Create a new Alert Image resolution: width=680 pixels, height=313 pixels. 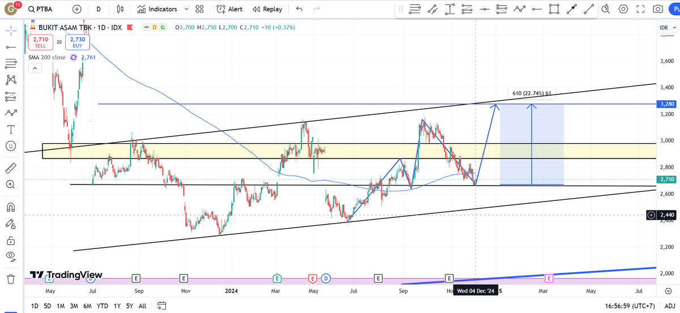point(229,9)
